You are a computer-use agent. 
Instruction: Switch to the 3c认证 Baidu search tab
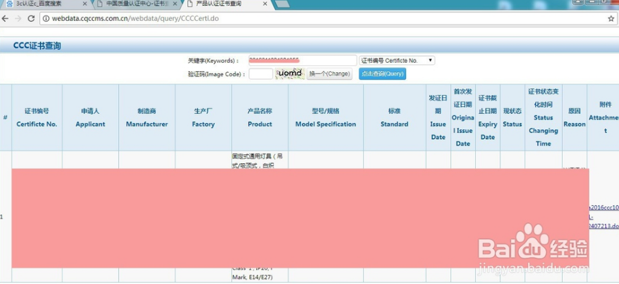point(41,4)
